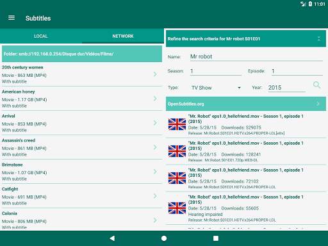
Task: Click the Season number field
Action: point(215,71)
